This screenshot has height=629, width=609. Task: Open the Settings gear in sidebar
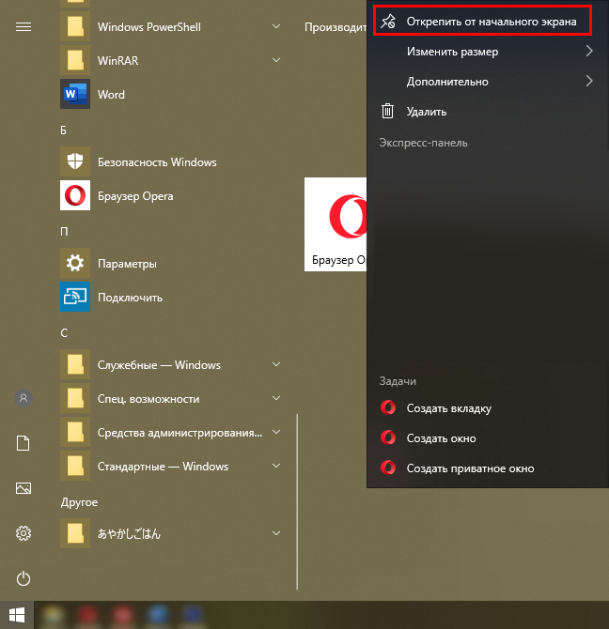click(23, 533)
